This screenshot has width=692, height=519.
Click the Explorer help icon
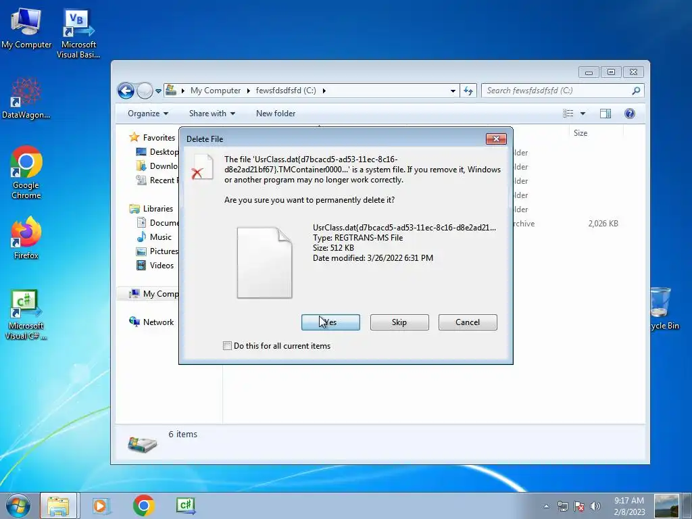pyautogui.click(x=630, y=114)
